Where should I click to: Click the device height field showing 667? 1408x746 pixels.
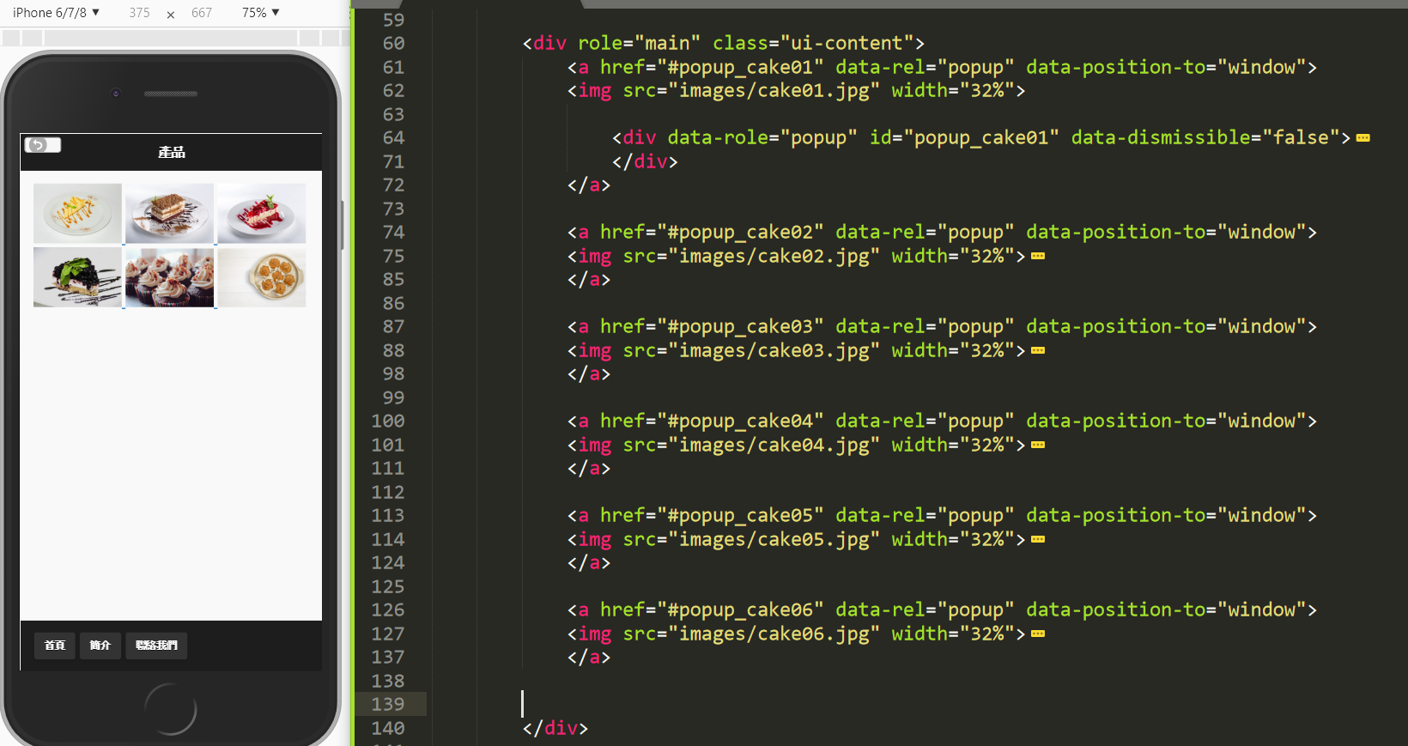[202, 13]
